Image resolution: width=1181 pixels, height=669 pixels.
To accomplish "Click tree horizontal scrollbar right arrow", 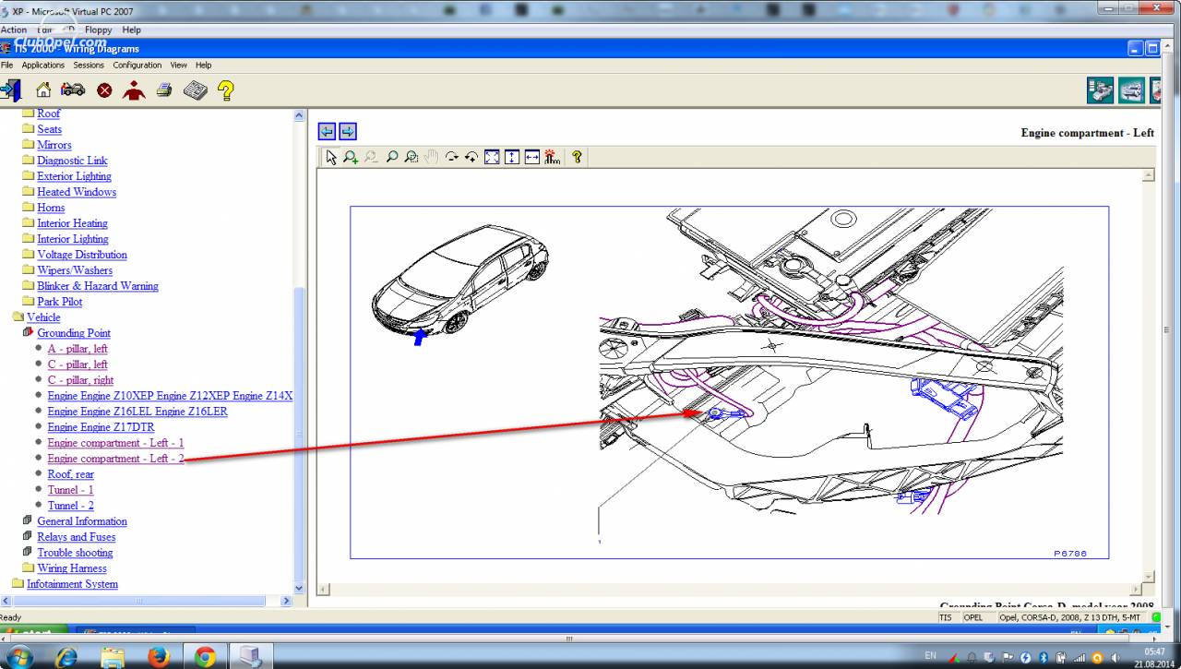I will click(x=285, y=601).
